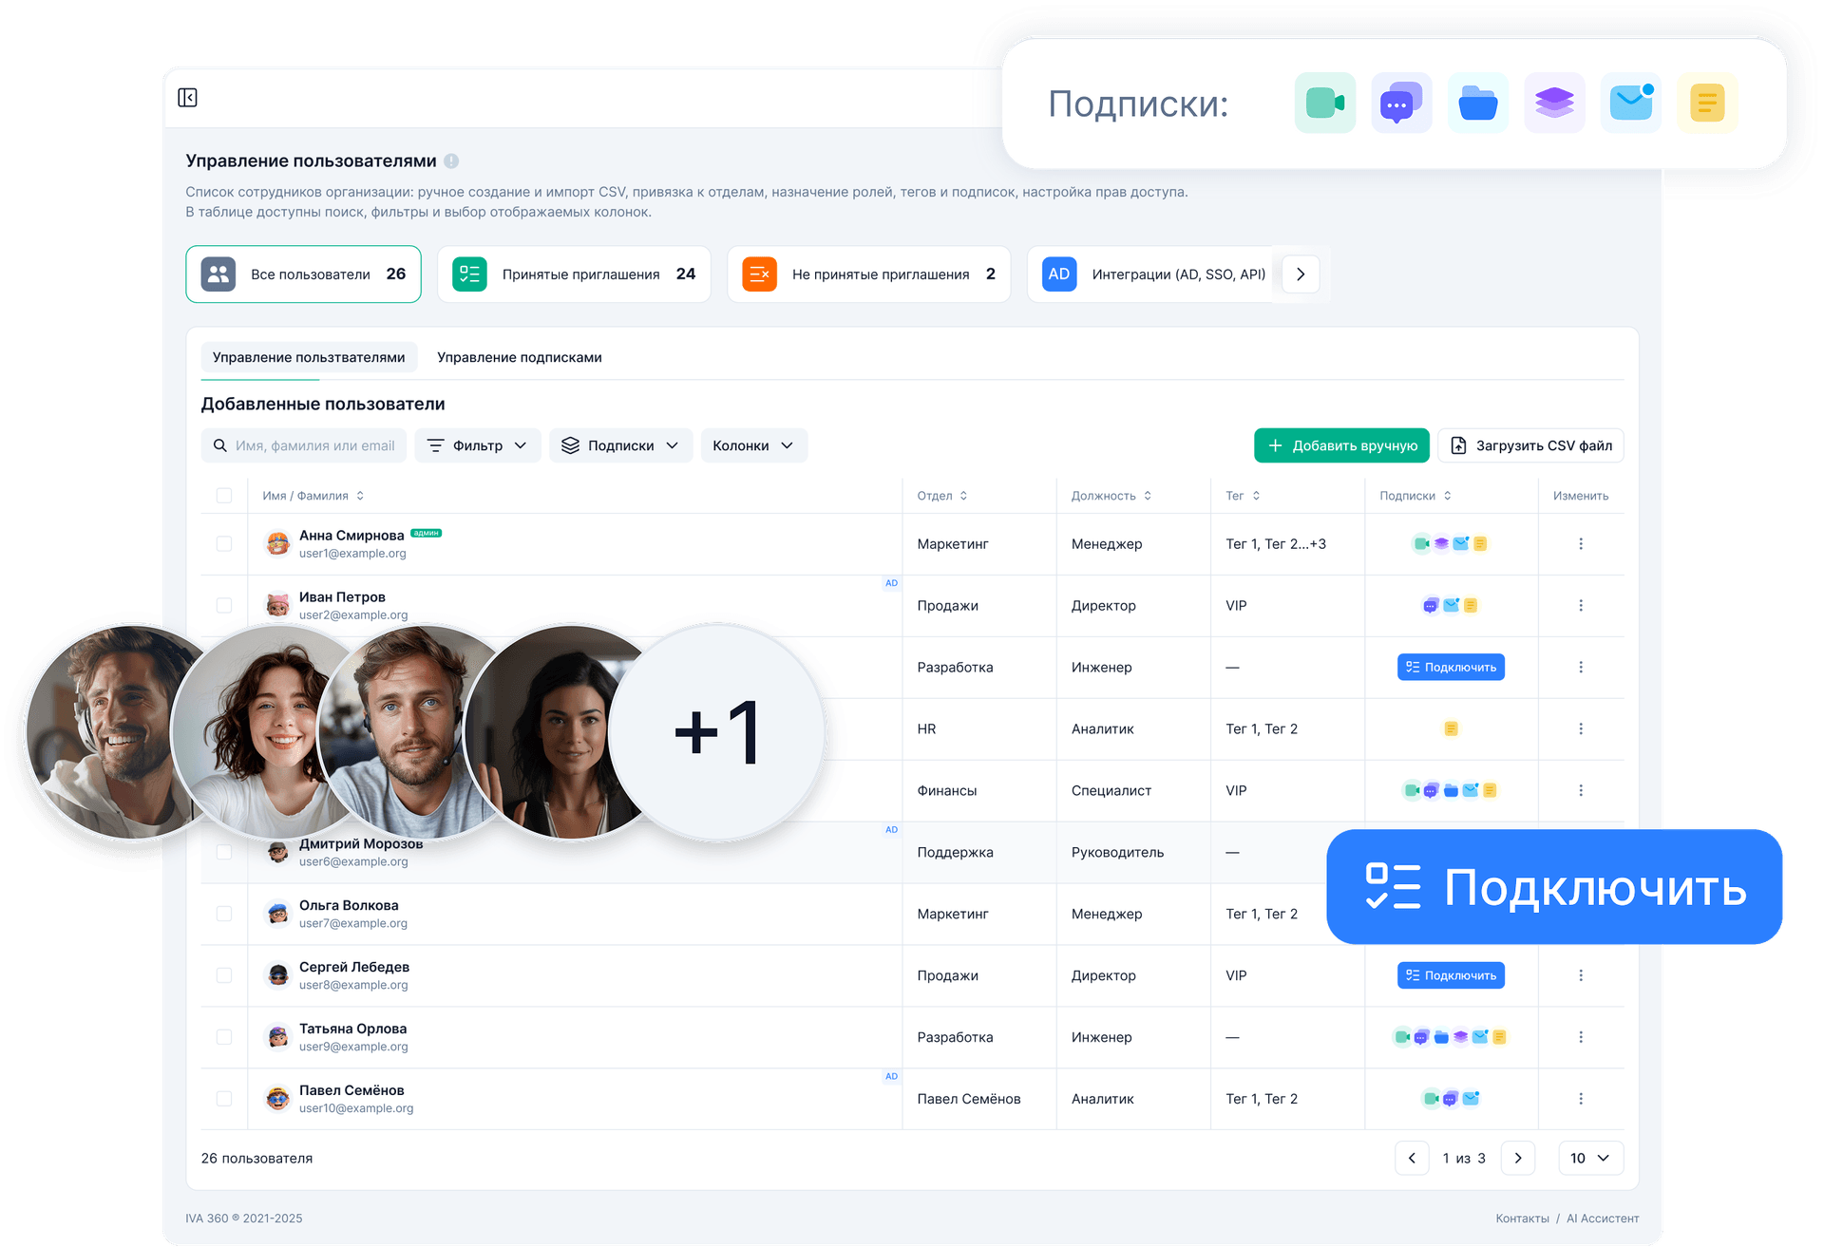Open actions menu for Сергей Лебедев row

(1581, 975)
